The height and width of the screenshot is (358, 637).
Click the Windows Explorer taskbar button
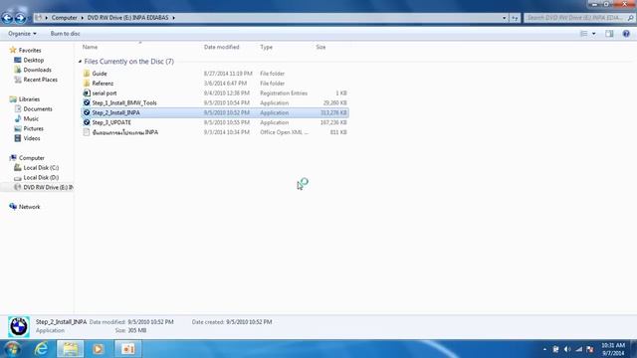[71, 349]
